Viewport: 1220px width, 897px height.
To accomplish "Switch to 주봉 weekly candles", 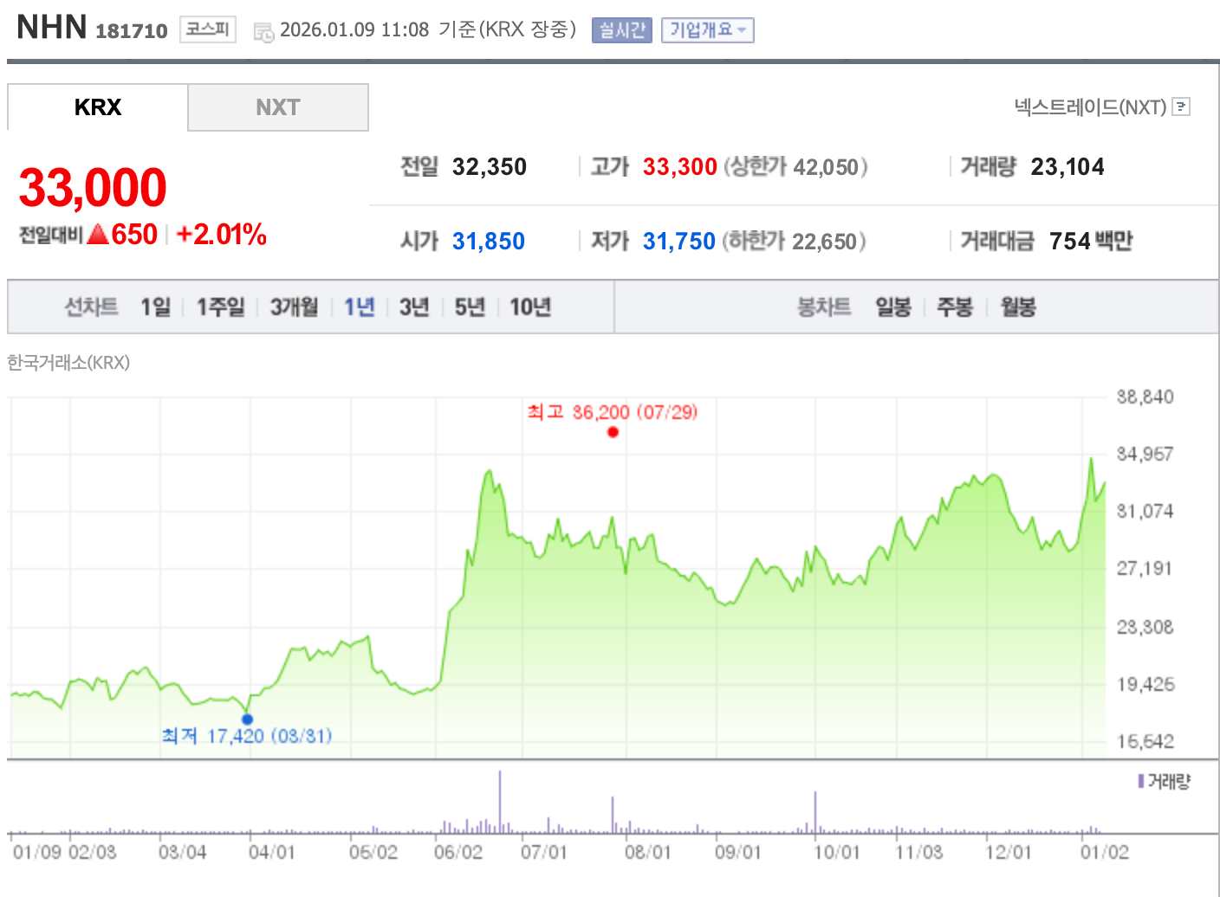I will coord(955,307).
